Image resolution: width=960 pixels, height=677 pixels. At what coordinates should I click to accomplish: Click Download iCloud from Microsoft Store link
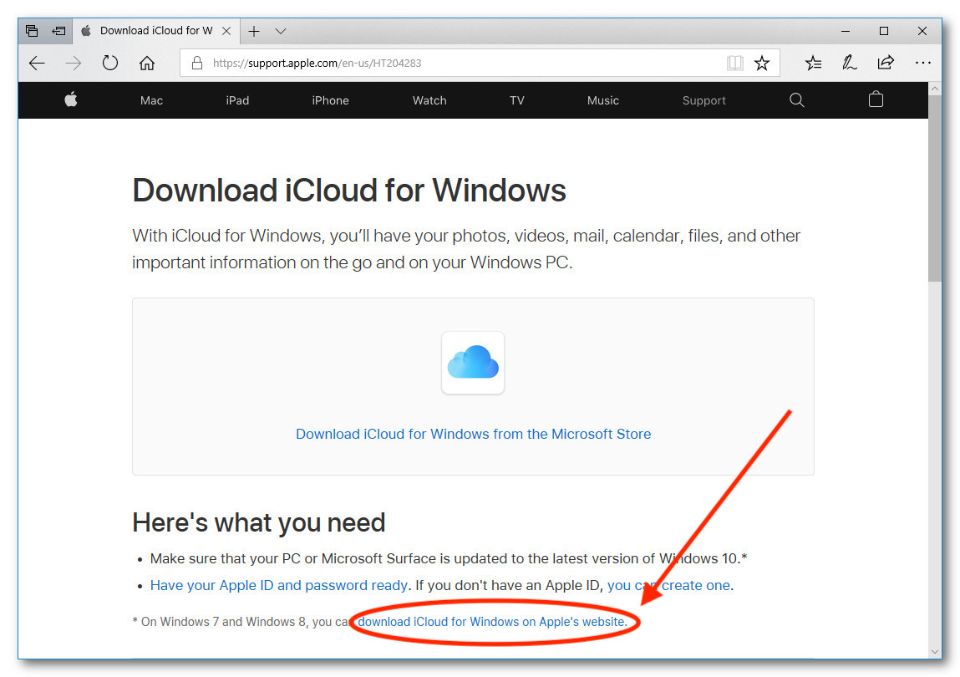point(473,434)
